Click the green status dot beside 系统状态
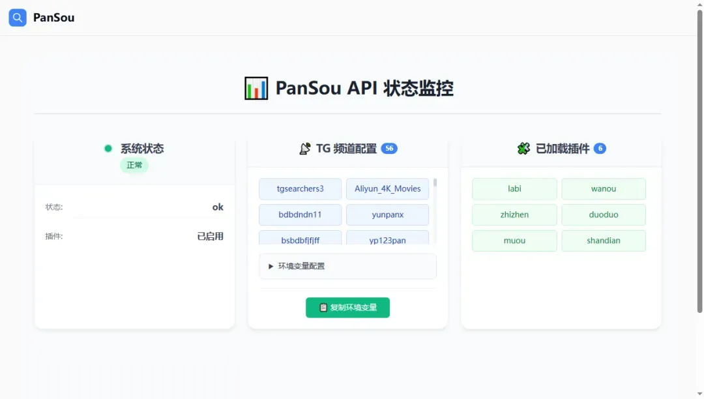The image size is (704, 399). point(108,148)
